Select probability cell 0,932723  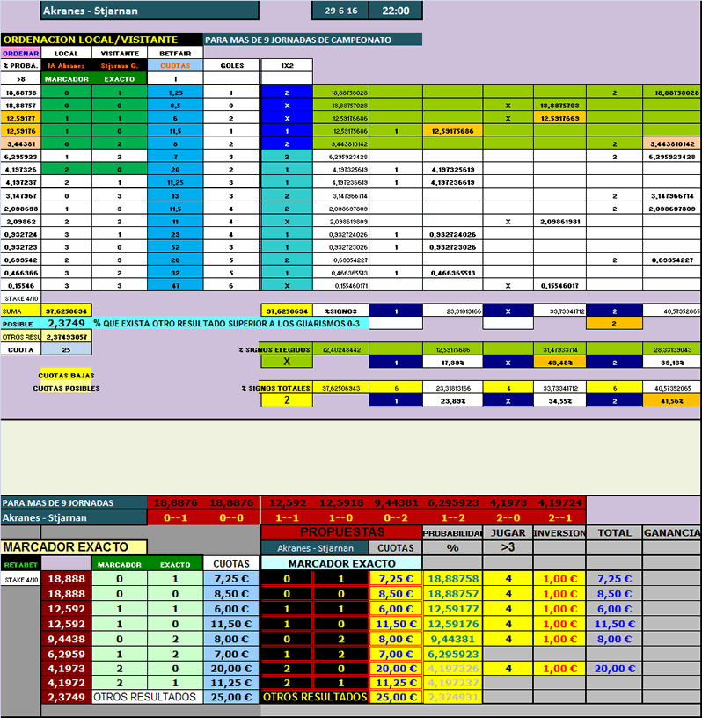pyautogui.click(x=20, y=247)
